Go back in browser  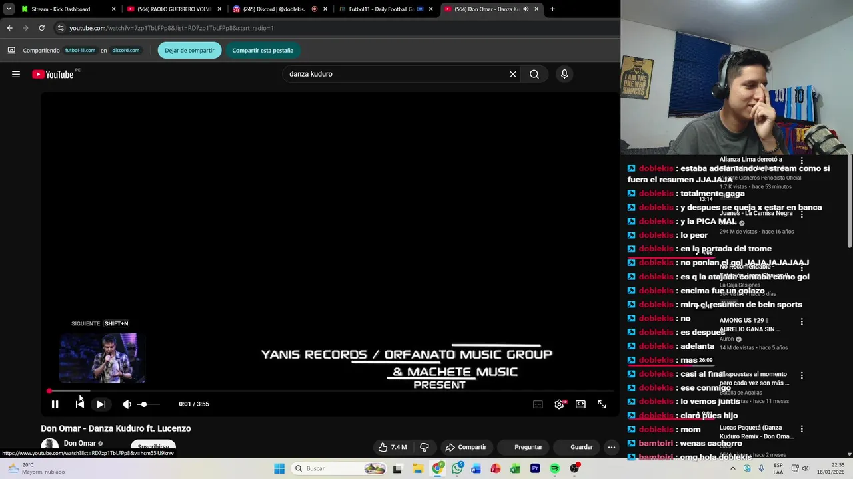(9, 28)
